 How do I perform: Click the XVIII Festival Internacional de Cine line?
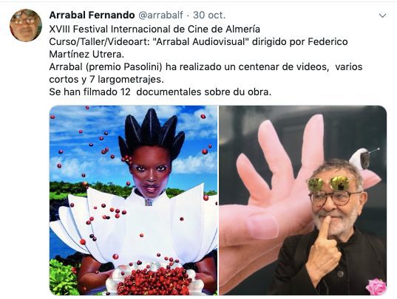pyautogui.click(x=155, y=29)
